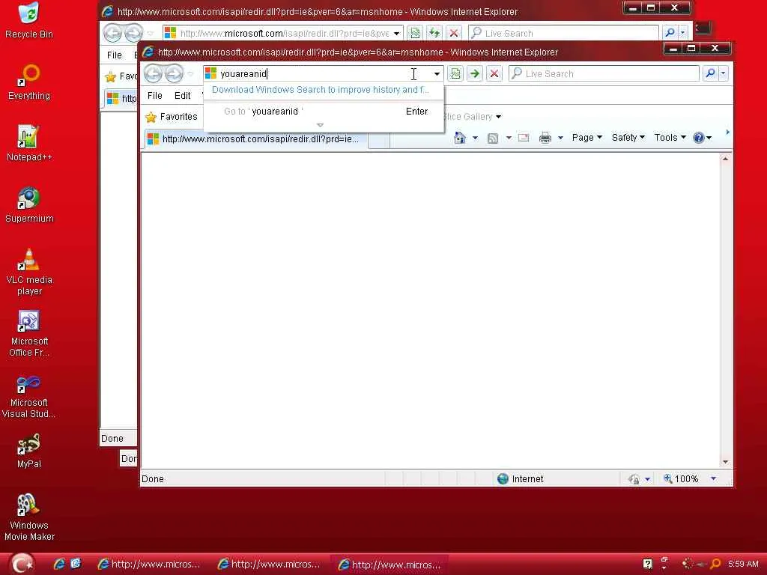This screenshot has height=575, width=767.
Task: Open the Print dropdown arrow
Action: [x=560, y=138]
